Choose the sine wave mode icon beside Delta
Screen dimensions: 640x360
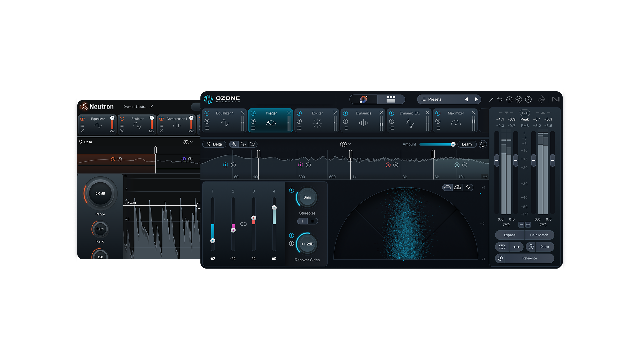click(x=243, y=144)
